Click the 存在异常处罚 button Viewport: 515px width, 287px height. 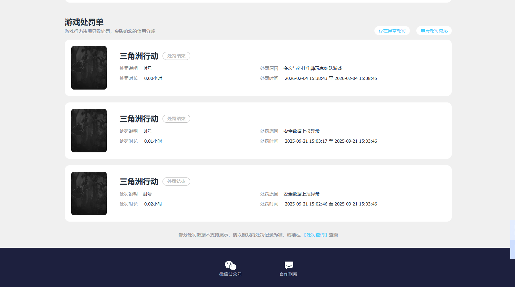pyautogui.click(x=392, y=31)
